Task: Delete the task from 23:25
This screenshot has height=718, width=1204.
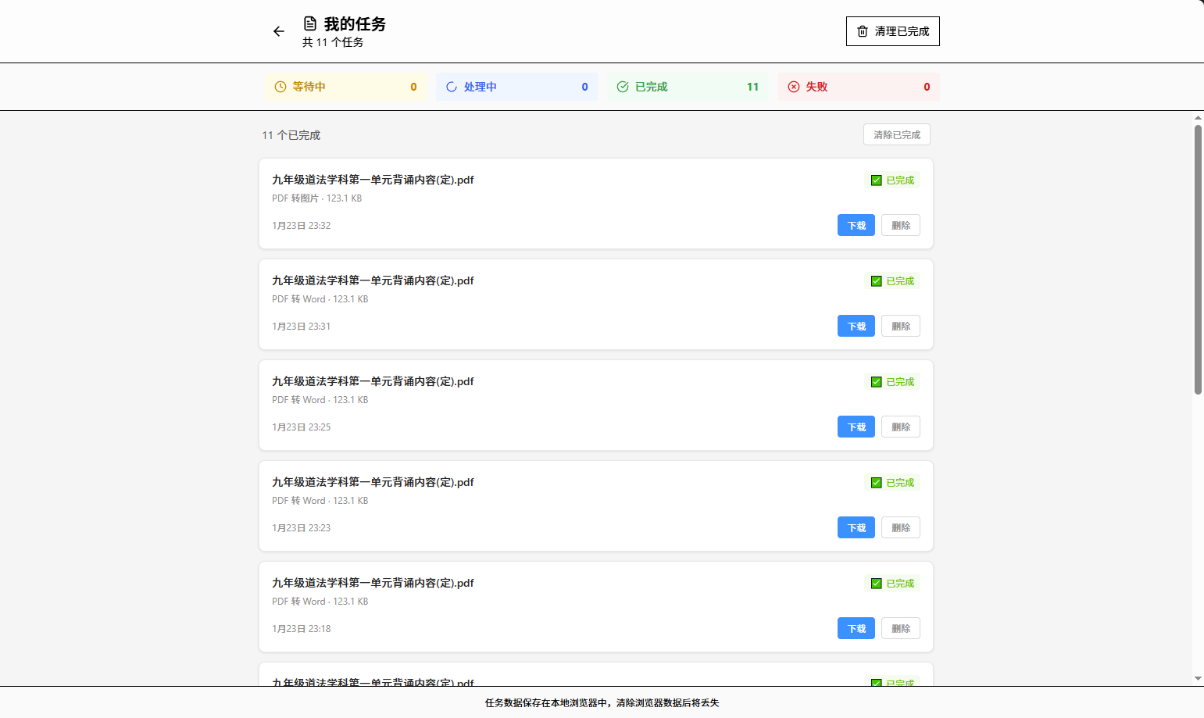Action: 900,427
